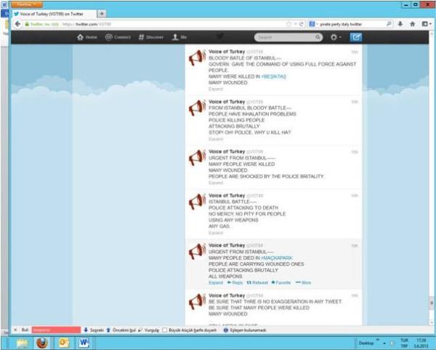
Task: Click the red find text field
Action: [56, 330]
